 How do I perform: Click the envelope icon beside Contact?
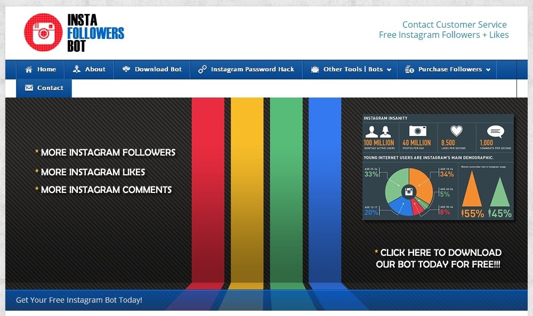pos(29,88)
